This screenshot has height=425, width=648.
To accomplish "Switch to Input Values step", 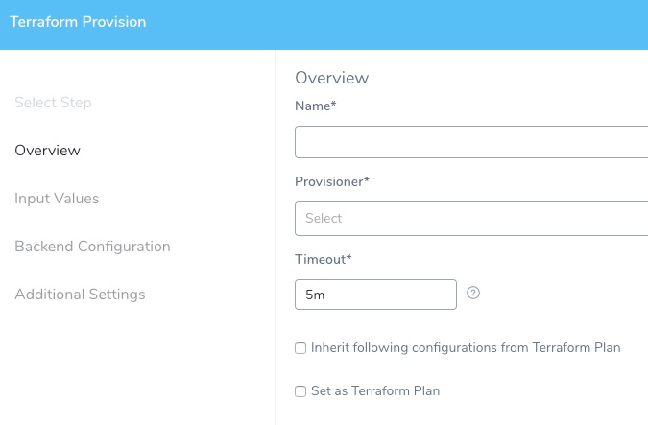I will pyautogui.click(x=57, y=199).
